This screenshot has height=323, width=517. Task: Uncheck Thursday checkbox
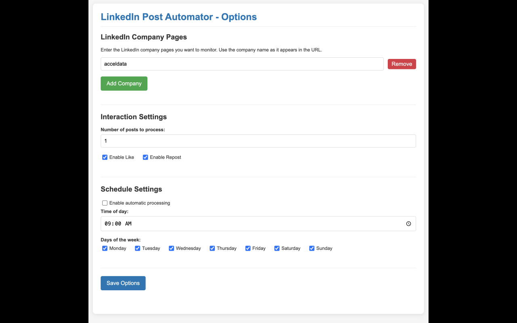(212, 248)
